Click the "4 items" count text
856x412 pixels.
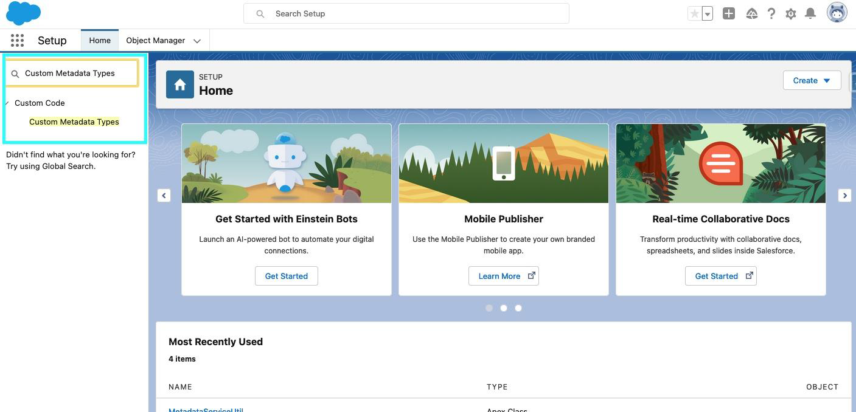pos(182,359)
